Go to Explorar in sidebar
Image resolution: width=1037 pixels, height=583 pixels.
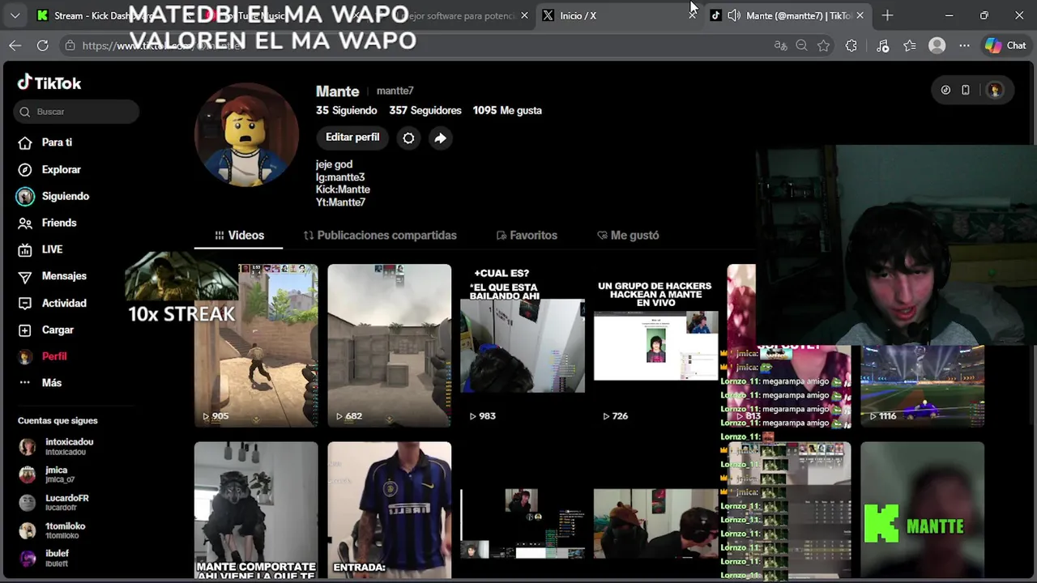(x=61, y=169)
